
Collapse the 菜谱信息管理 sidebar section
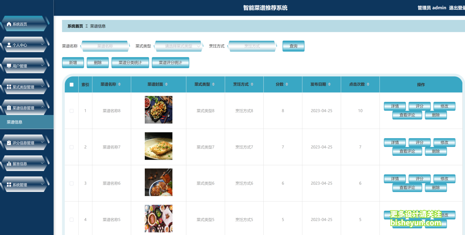[x=23, y=107]
